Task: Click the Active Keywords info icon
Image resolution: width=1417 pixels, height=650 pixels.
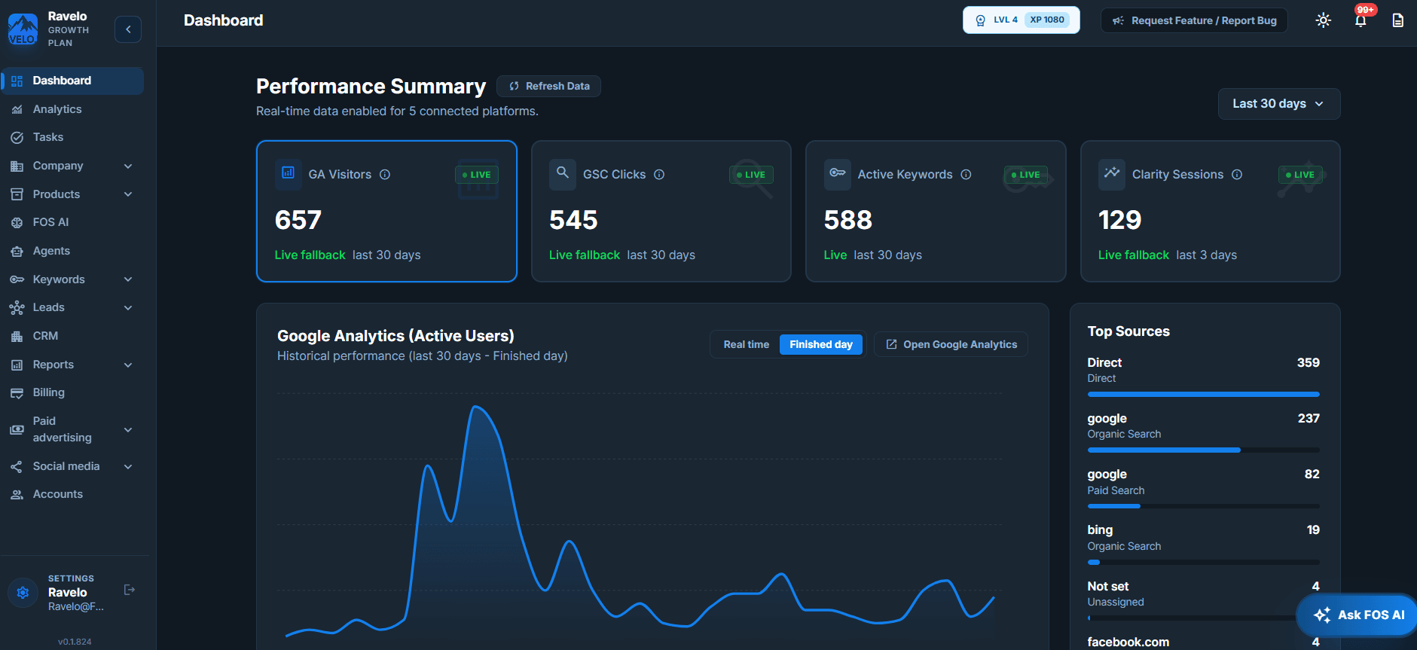Action: click(x=966, y=175)
